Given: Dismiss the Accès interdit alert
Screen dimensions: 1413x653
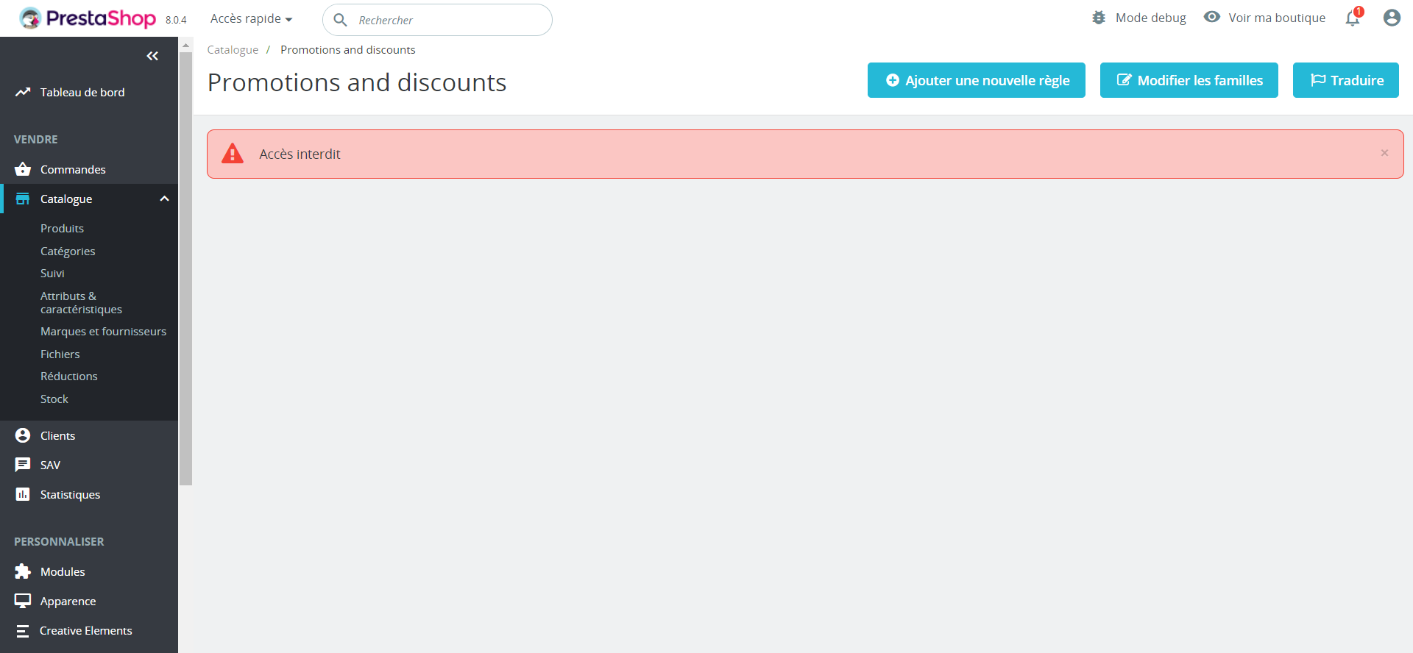Looking at the screenshot, I should [1384, 153].
